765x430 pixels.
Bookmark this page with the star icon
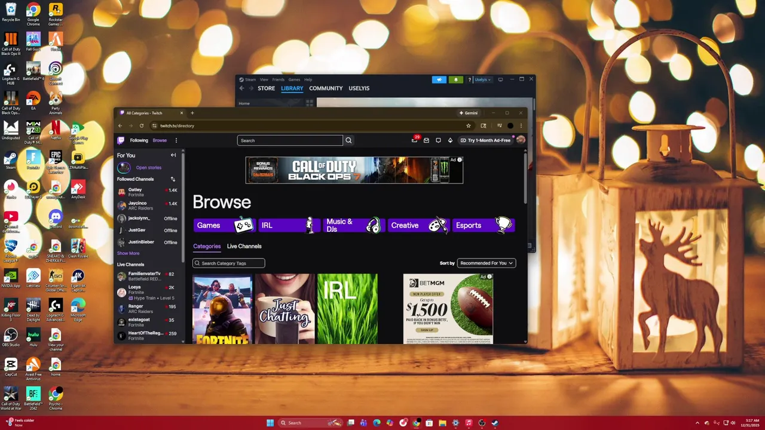(x=469, y=125)
